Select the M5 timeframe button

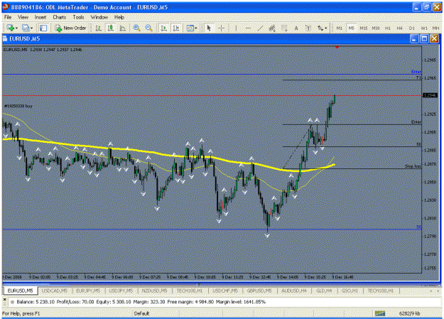352,28
